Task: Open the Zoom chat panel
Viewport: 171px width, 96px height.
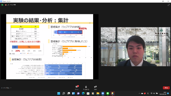Action: pyautogui.click(x=77, y=88)
